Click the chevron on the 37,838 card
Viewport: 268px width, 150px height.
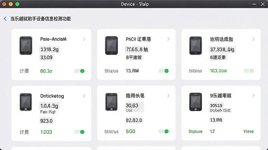point(253,39)
